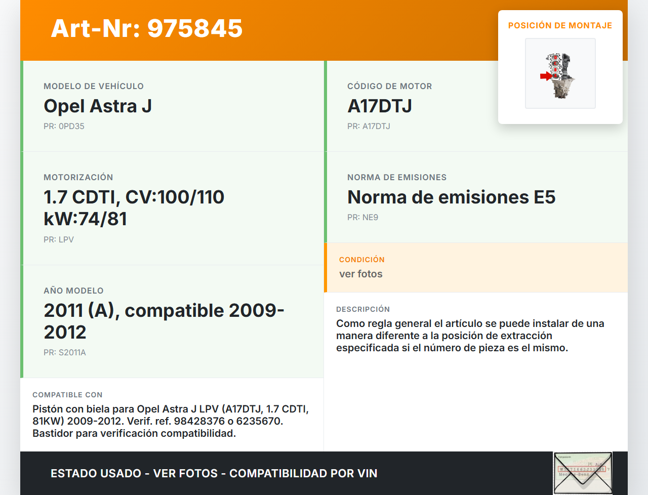This screenshot has height=495, width=648.
Task: Click the PR: LPV code
Action: click(x=59, y=240)
